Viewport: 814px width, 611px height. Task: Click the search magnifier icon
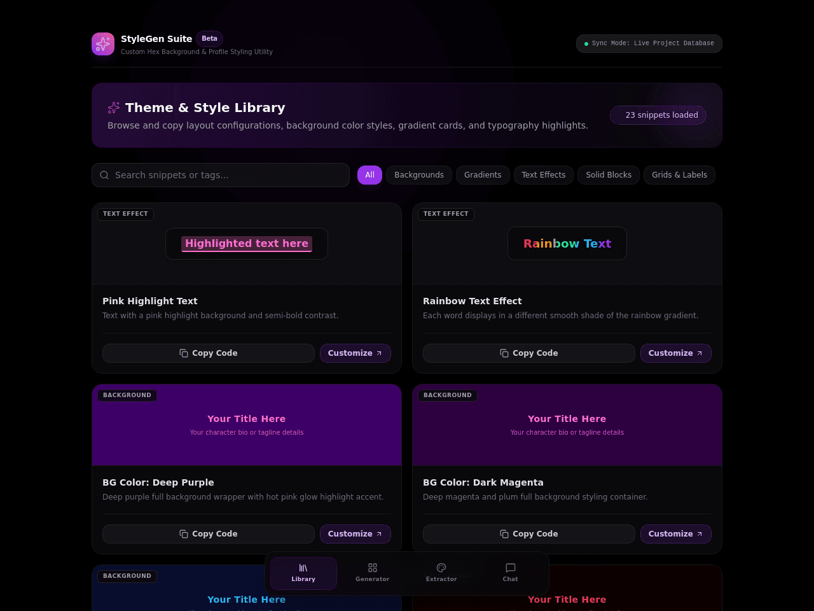(x=104, y=175)
